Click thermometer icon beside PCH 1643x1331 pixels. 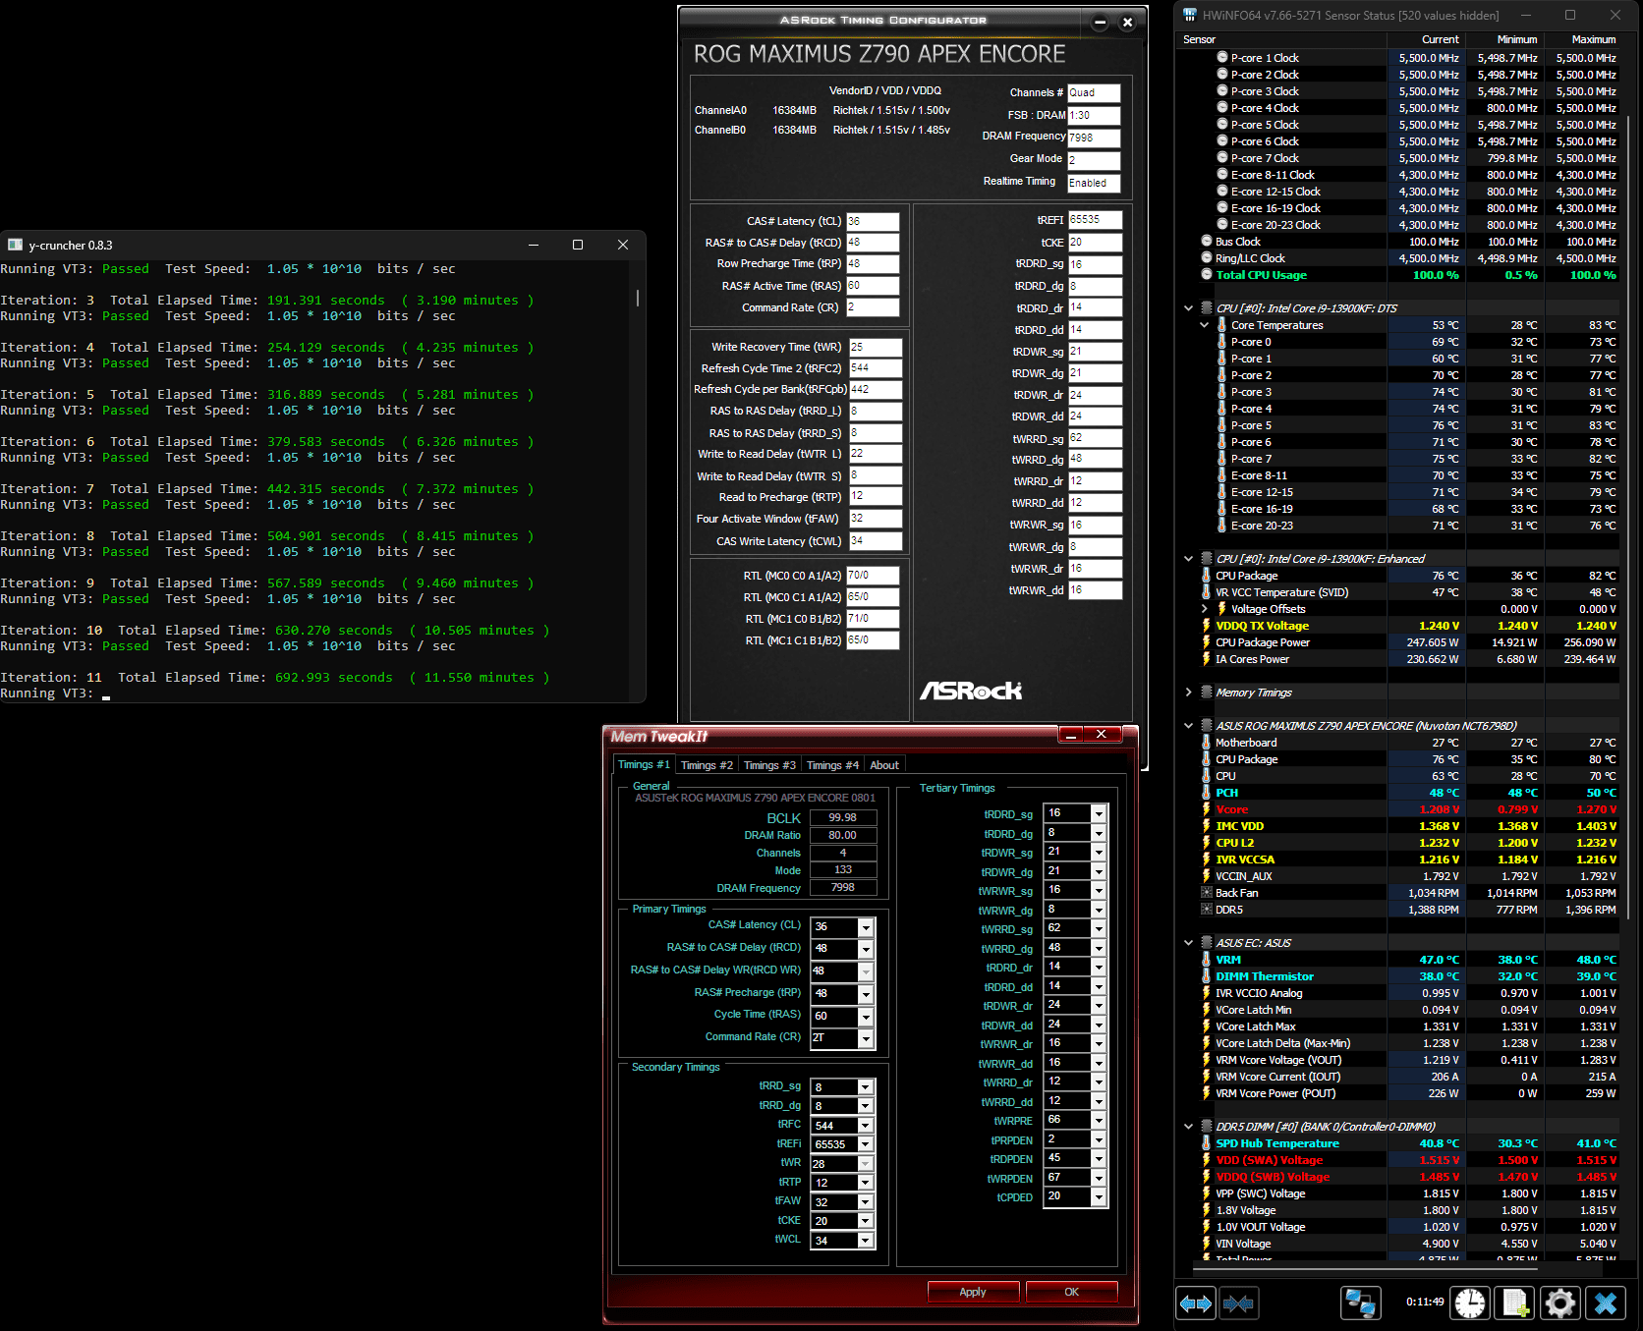(1207, 792)
